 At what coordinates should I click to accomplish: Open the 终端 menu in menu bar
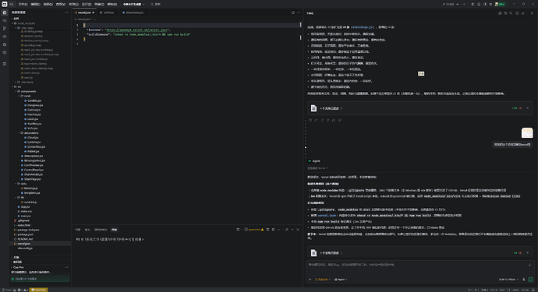(99, 4)
